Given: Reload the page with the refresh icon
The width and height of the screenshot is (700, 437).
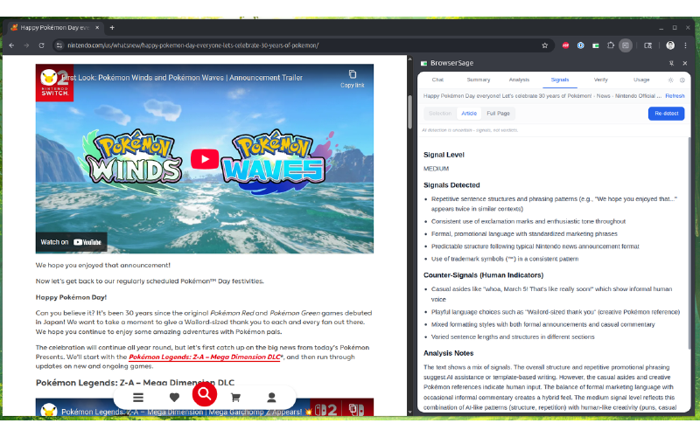Looking at the screenshot, I should (x=41, y=45).
